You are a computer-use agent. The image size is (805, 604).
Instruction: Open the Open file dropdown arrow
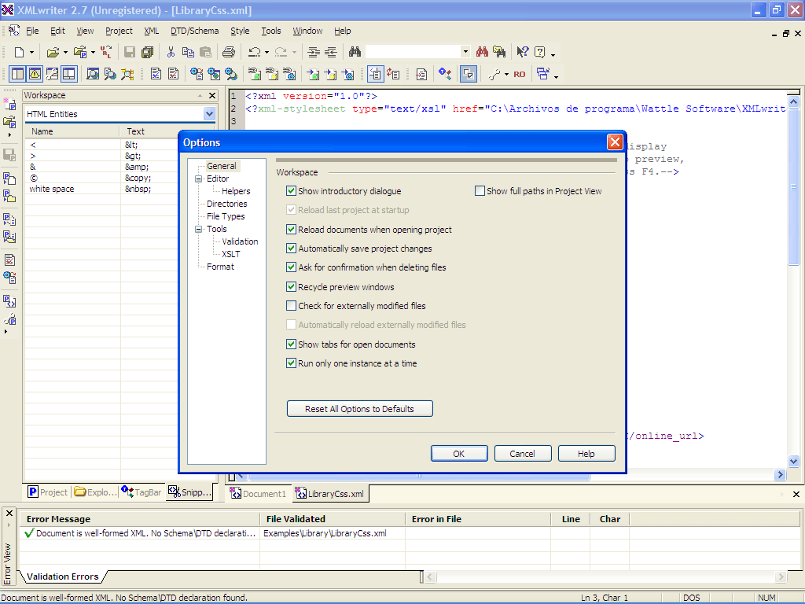(x=65, y=53)
